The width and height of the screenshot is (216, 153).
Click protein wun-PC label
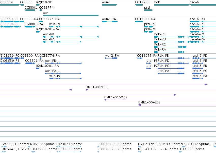(55, 76)
